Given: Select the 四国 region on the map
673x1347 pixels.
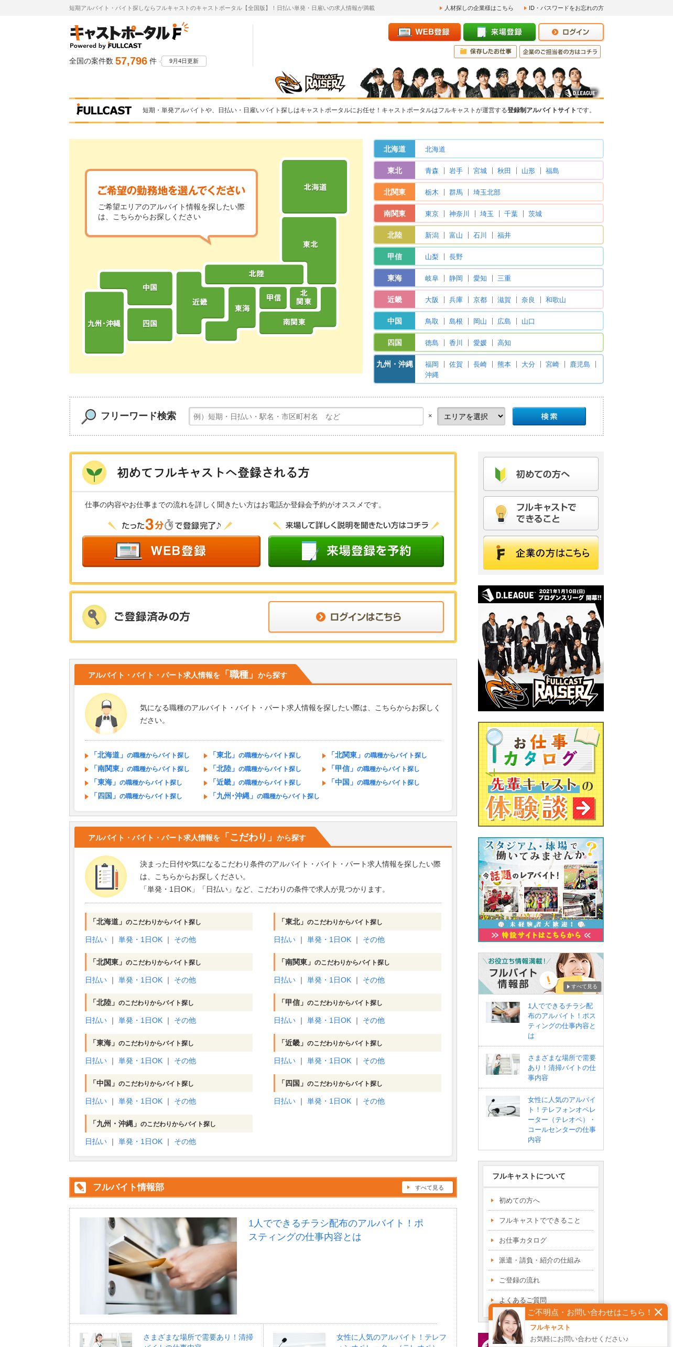Looking at the screenshot, I should (x=149, y=324).
